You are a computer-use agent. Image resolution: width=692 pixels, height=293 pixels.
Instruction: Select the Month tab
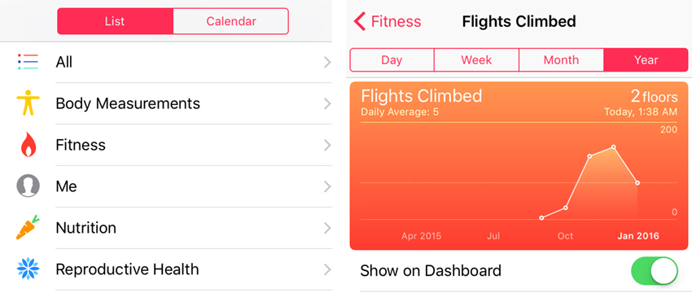pyautogui.click(x=562, y=60)
